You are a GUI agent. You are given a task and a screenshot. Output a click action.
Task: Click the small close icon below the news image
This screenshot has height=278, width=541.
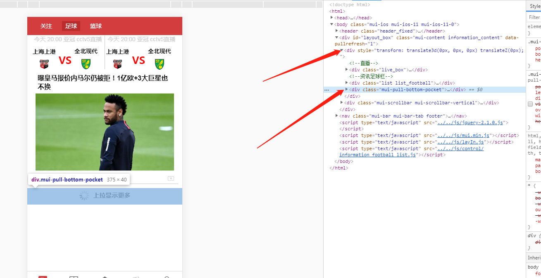[171, 178]
